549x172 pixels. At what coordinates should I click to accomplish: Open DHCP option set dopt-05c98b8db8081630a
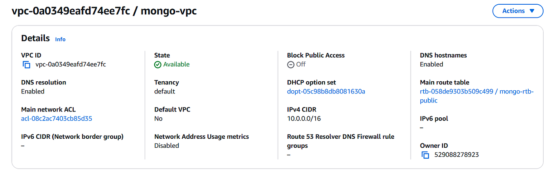[x=326, y=91]
